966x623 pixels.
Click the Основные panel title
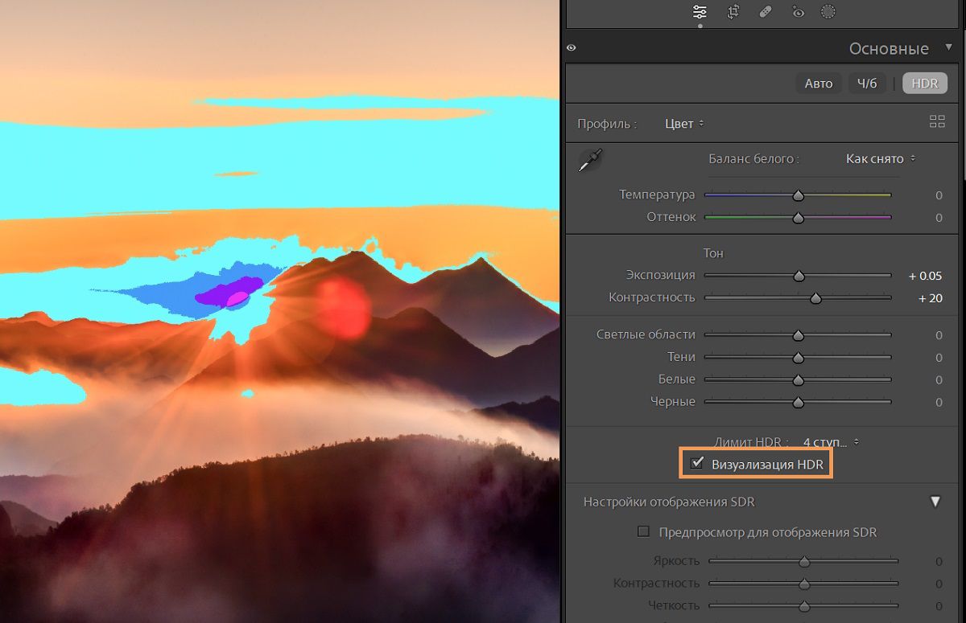tap(889, 48)
